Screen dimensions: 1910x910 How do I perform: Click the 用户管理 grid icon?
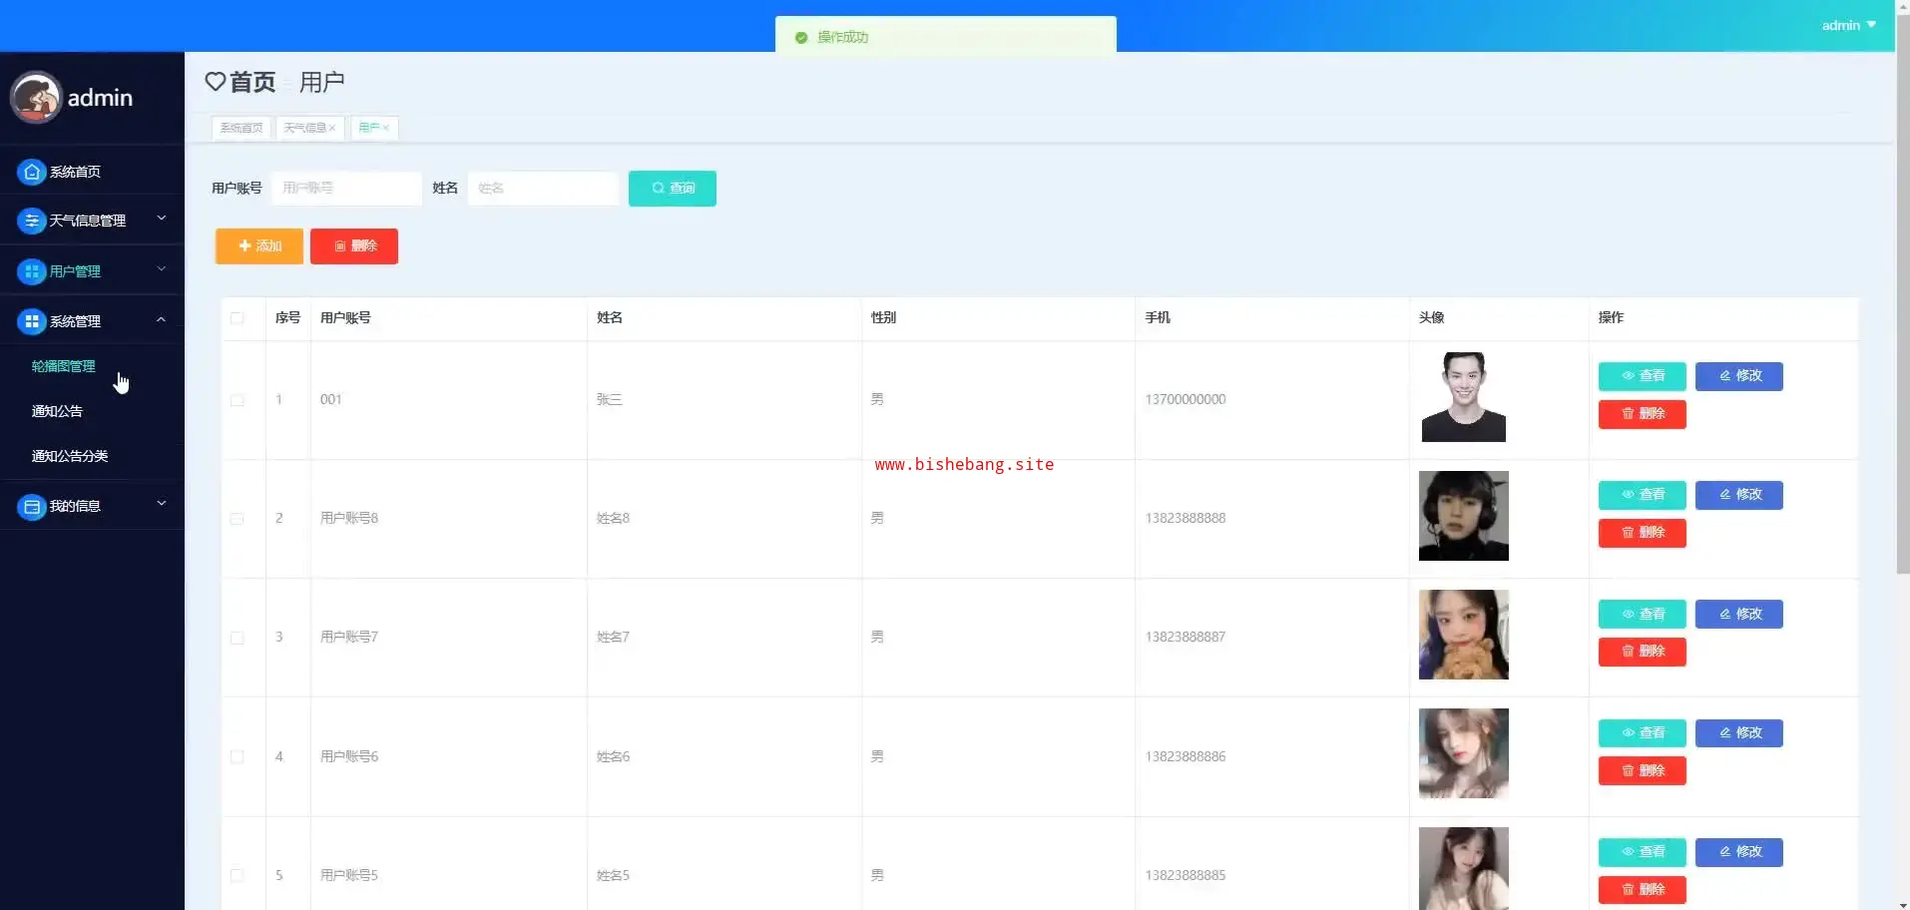pos(32,271)
